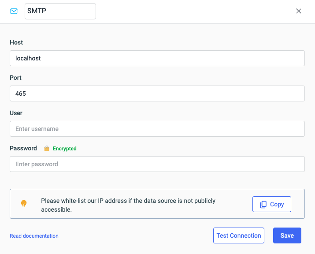Click the lock icon beside Encrypted

47,149
